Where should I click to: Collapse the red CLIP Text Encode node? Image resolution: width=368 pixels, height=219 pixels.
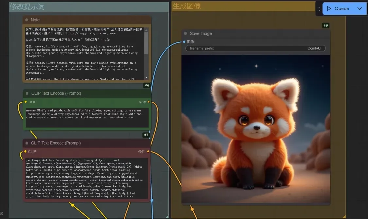27,143
